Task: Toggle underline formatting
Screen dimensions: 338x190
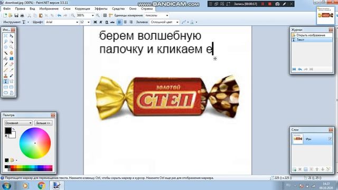Action: [x=107, y=22]
